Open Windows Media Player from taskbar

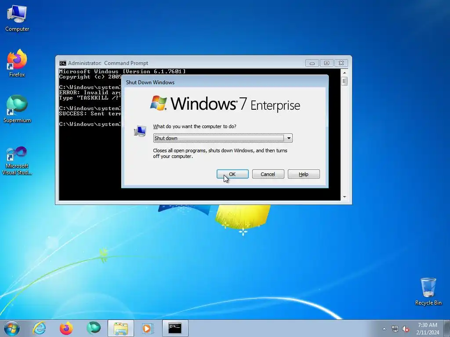(148, 328)
